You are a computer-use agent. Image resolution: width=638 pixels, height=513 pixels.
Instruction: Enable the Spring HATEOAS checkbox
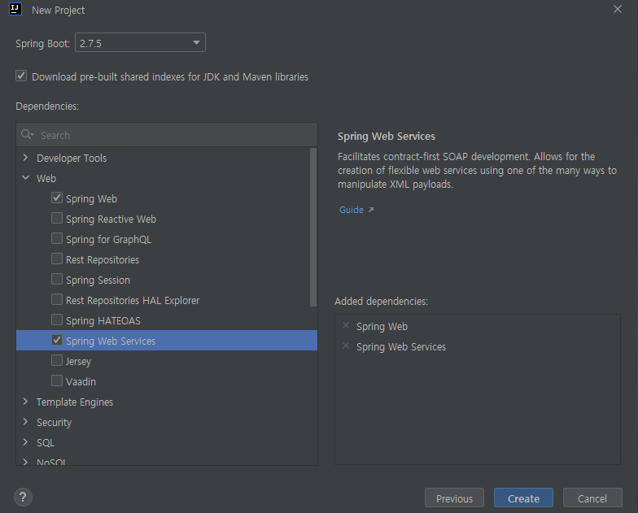coord(57,320)
